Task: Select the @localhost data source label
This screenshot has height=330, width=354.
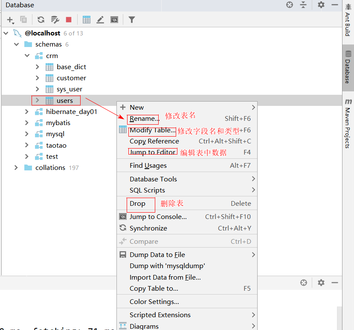Action: (43, 33)
